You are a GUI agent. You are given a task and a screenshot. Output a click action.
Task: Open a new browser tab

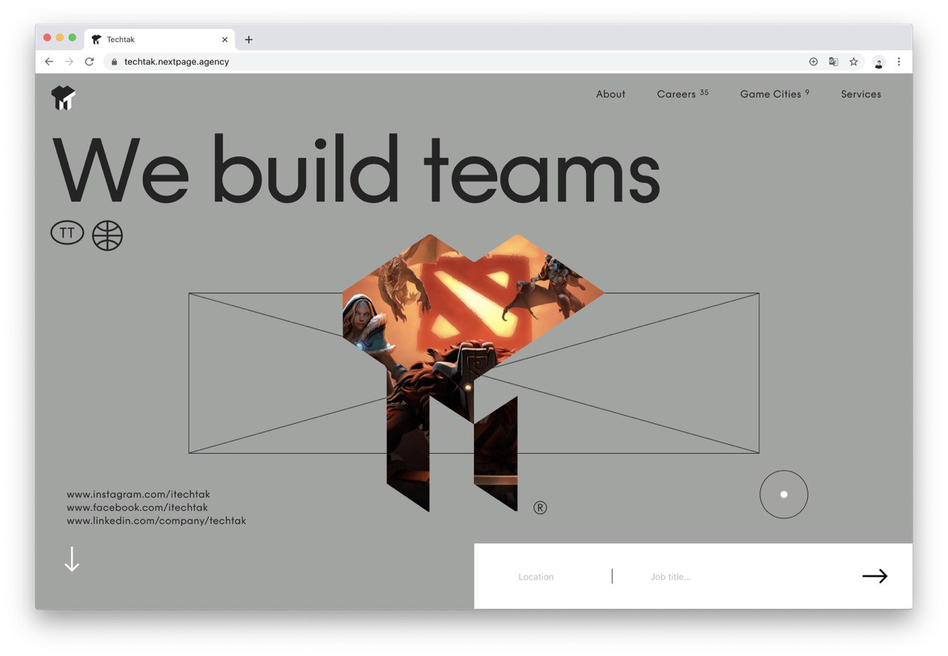(x=249, y=40)
